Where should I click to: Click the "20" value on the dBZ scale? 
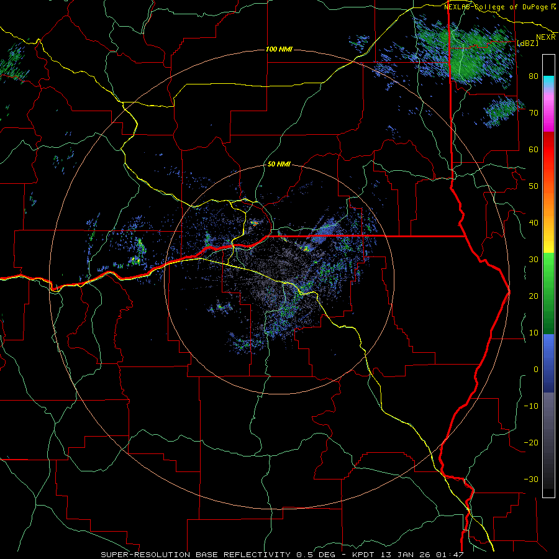534,296
